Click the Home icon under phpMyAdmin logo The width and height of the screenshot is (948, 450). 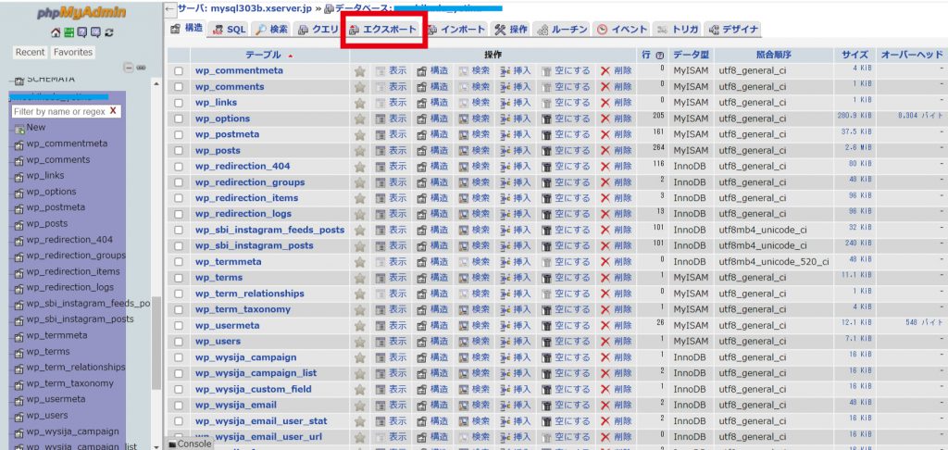pyautogui.click(x=56, y=32)
